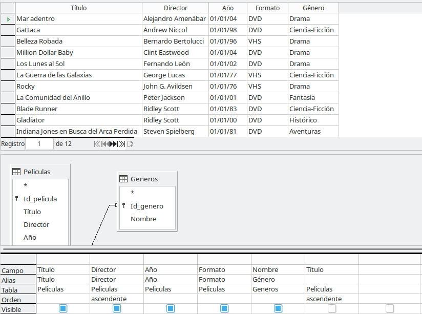Click the Peliculas table icon
The width and height of the screenshot is (422, 314).
coord(16,172)
